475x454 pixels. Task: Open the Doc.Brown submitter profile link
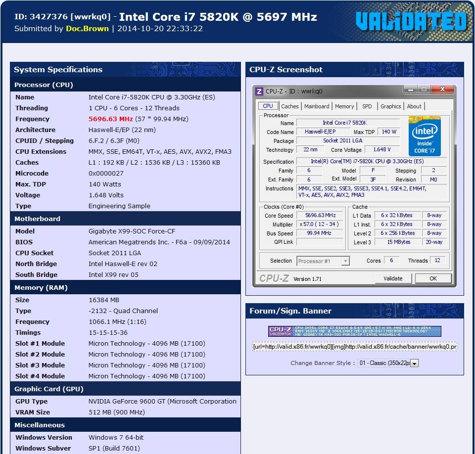click(x=87, y=29)
